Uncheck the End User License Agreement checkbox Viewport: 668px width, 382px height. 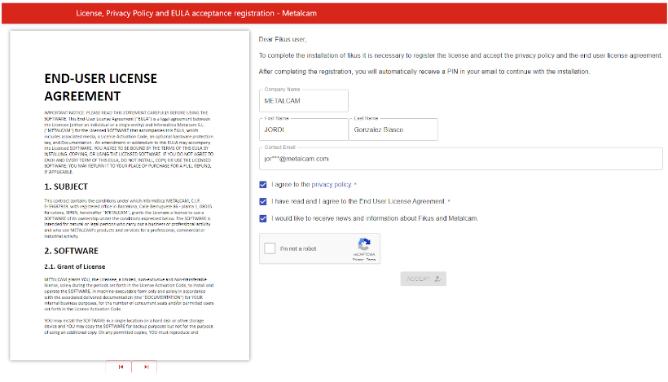coord(263,201)
